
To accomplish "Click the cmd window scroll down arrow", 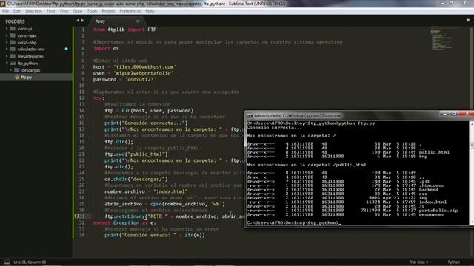I will [472, 222].
